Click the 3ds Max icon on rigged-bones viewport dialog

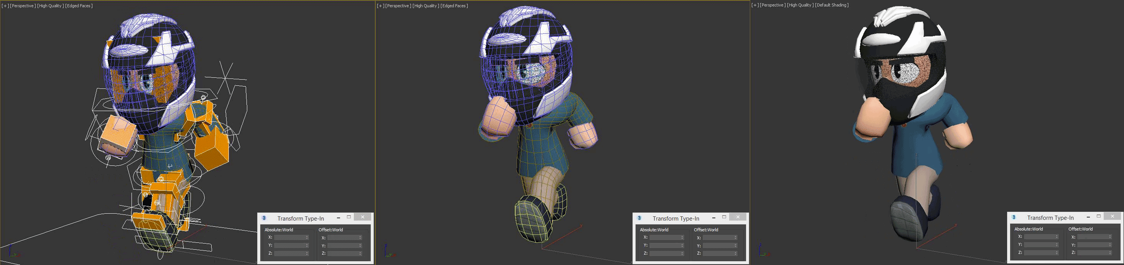[264, 218]
